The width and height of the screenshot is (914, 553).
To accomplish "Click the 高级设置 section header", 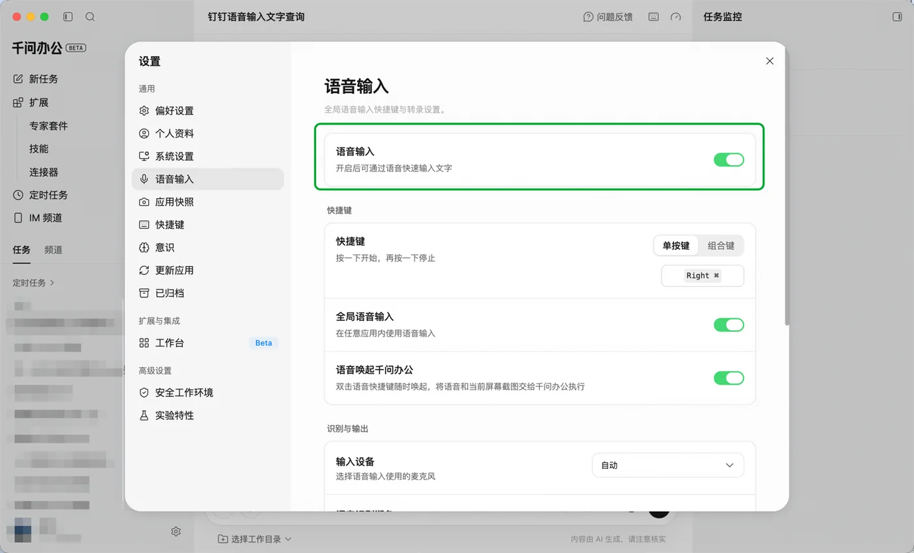I will (155, 370).
